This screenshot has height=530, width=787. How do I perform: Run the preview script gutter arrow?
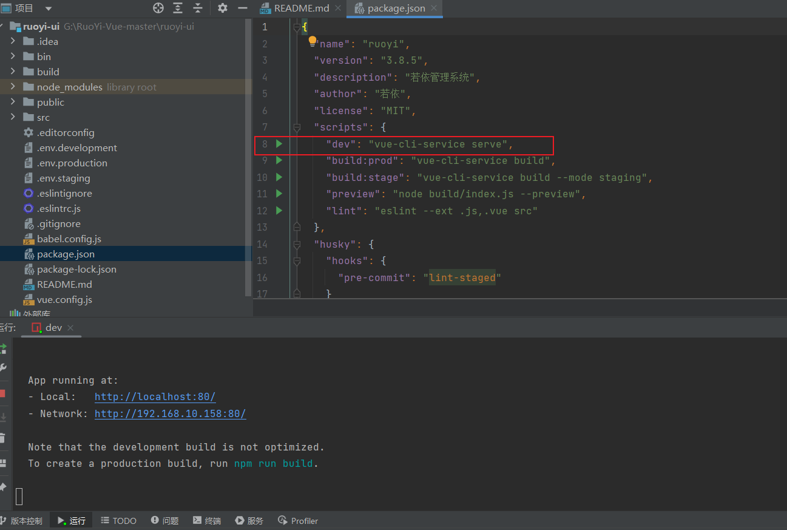pyautogui.click(x=279, y=194)
